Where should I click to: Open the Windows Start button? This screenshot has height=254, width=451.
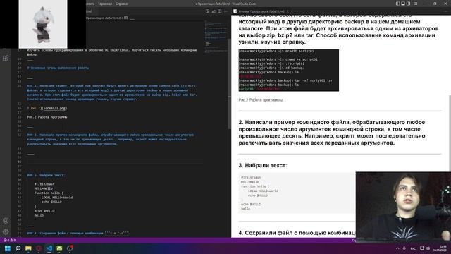click(8, 248)
